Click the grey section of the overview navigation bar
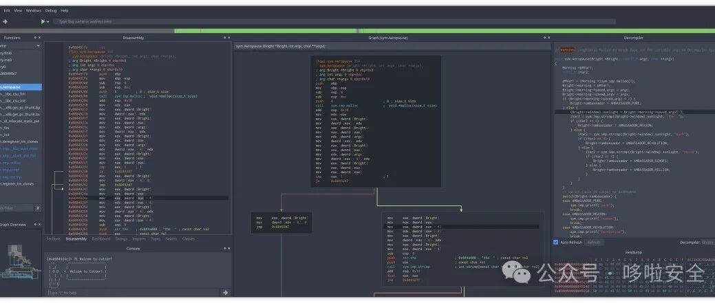This screenshot has width=715, height=303. pos(87,31)
